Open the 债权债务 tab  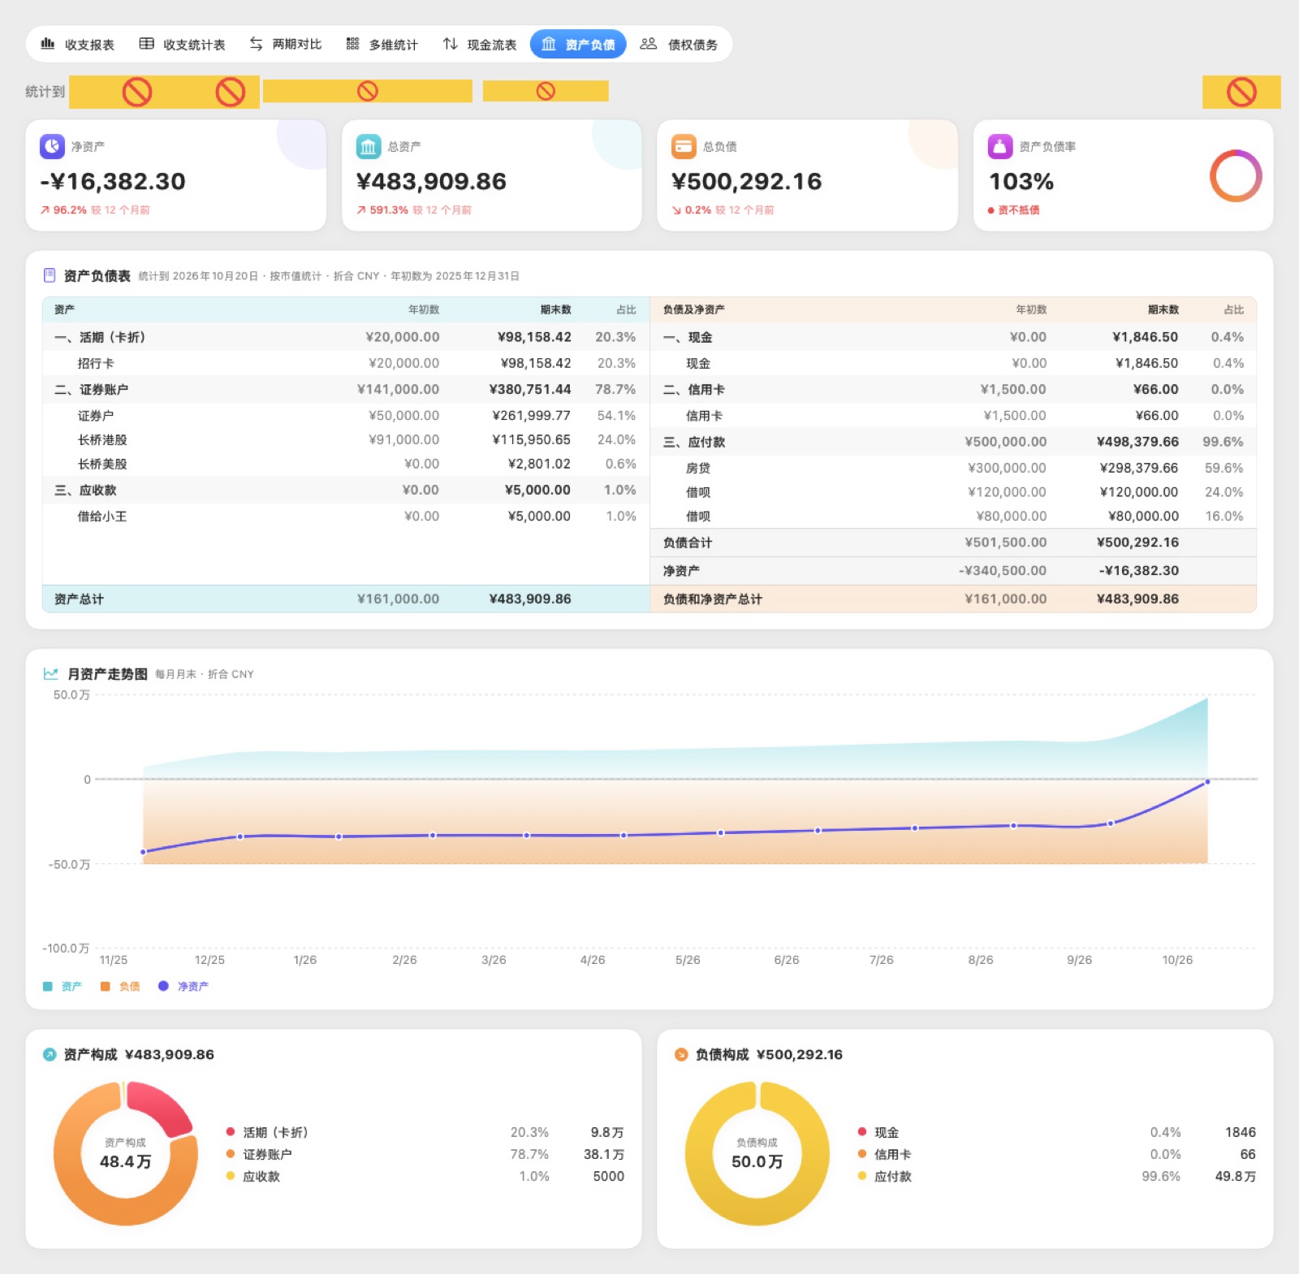coord(680,44)
